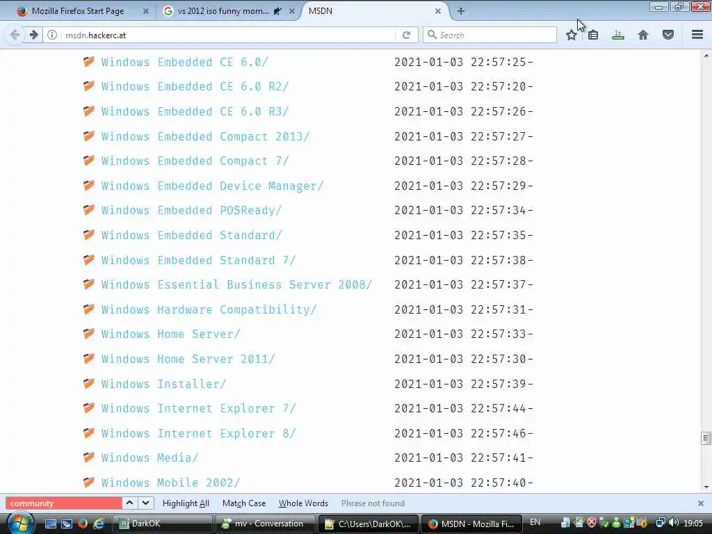Open the Windows Start orb
Viewport: 712px width, 534px height.
20,523
